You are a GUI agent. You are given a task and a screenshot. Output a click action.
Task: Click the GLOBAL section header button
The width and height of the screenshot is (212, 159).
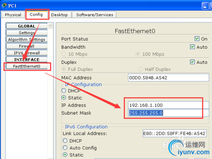(x=27, y=26)
